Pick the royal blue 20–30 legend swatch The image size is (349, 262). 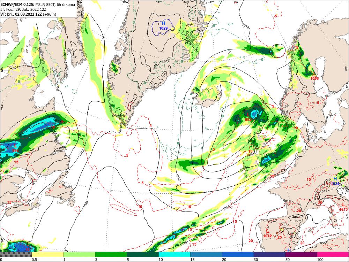238,254
